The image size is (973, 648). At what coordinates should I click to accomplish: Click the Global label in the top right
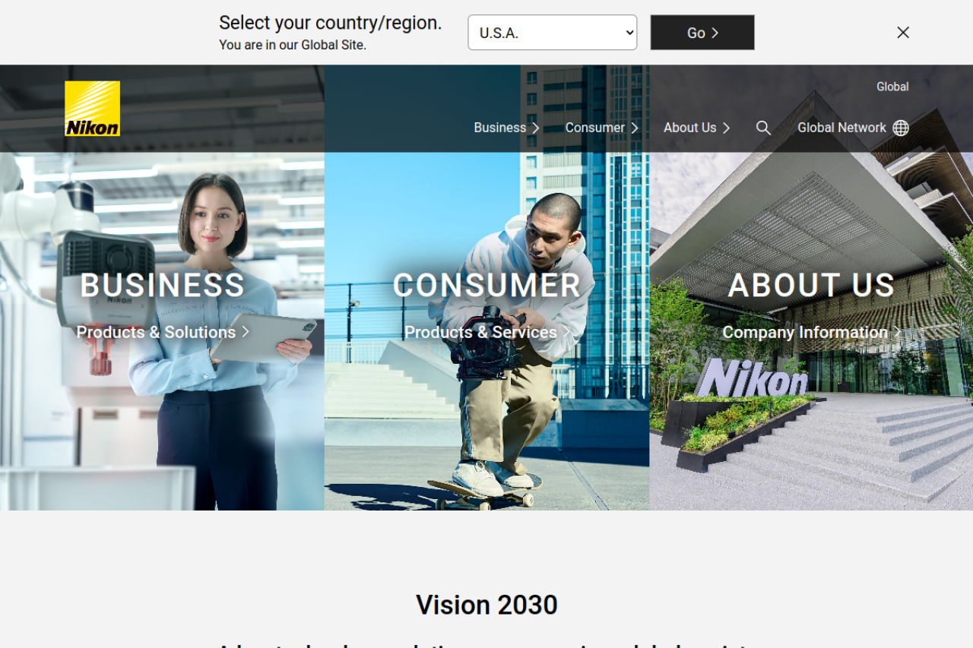pyautogui.click(x=892, y=87)
